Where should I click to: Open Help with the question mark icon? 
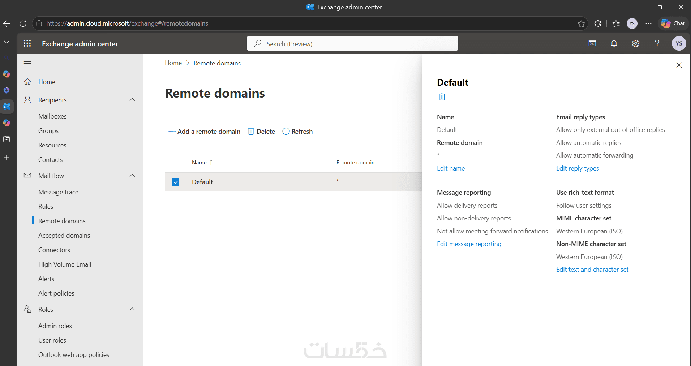(657, 44)
